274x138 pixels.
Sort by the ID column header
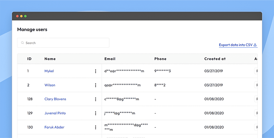click(29, 59)
